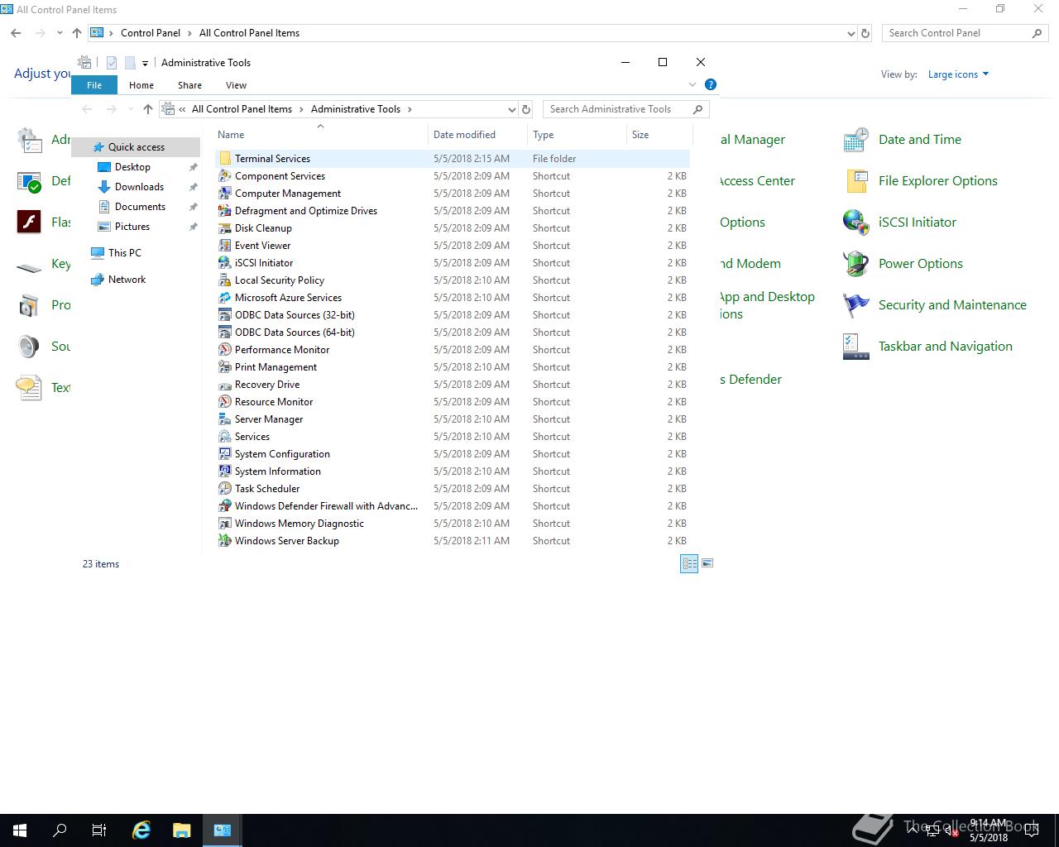The height and width of the screenshot is (847, 1059).
Task: Click All Control Panel Items breadcrumb in Administrative Tools
Action: [242, 109]
